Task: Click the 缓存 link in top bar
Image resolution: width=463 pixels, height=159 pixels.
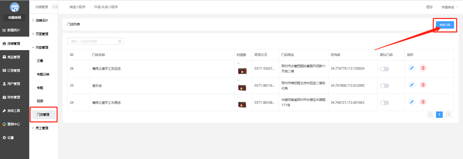Action: coord(429,7)
